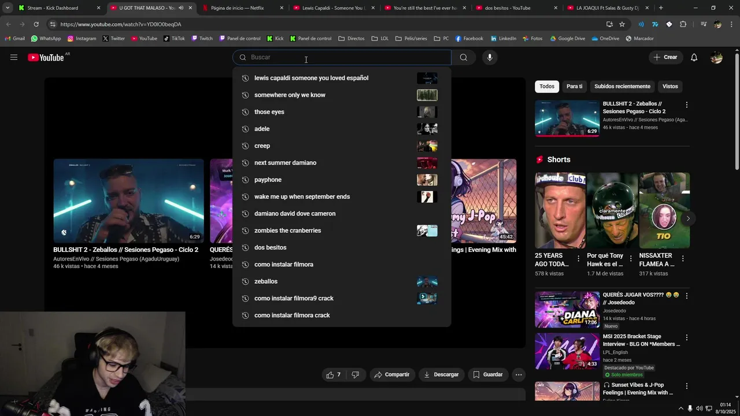Choose suggestion lewis capaldi someone you loved español
This screenshot has width=740, height=416.
(x=342, y=78)
